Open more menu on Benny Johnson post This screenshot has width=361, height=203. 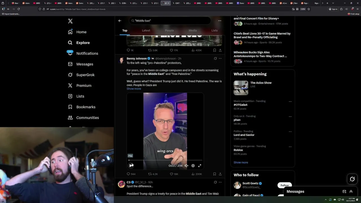(220, 58)
